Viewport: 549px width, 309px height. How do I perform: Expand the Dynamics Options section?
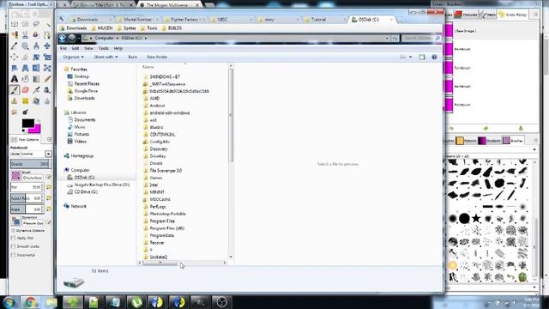13,231
